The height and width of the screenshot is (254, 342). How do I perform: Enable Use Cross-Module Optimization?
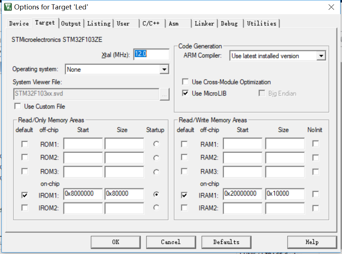point(185,82)
